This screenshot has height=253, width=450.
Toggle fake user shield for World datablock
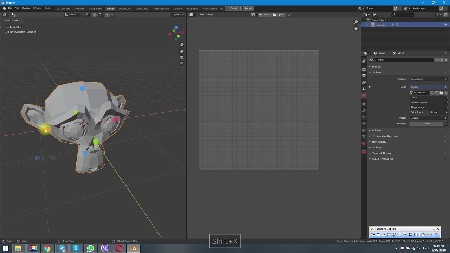coord(436,60)
